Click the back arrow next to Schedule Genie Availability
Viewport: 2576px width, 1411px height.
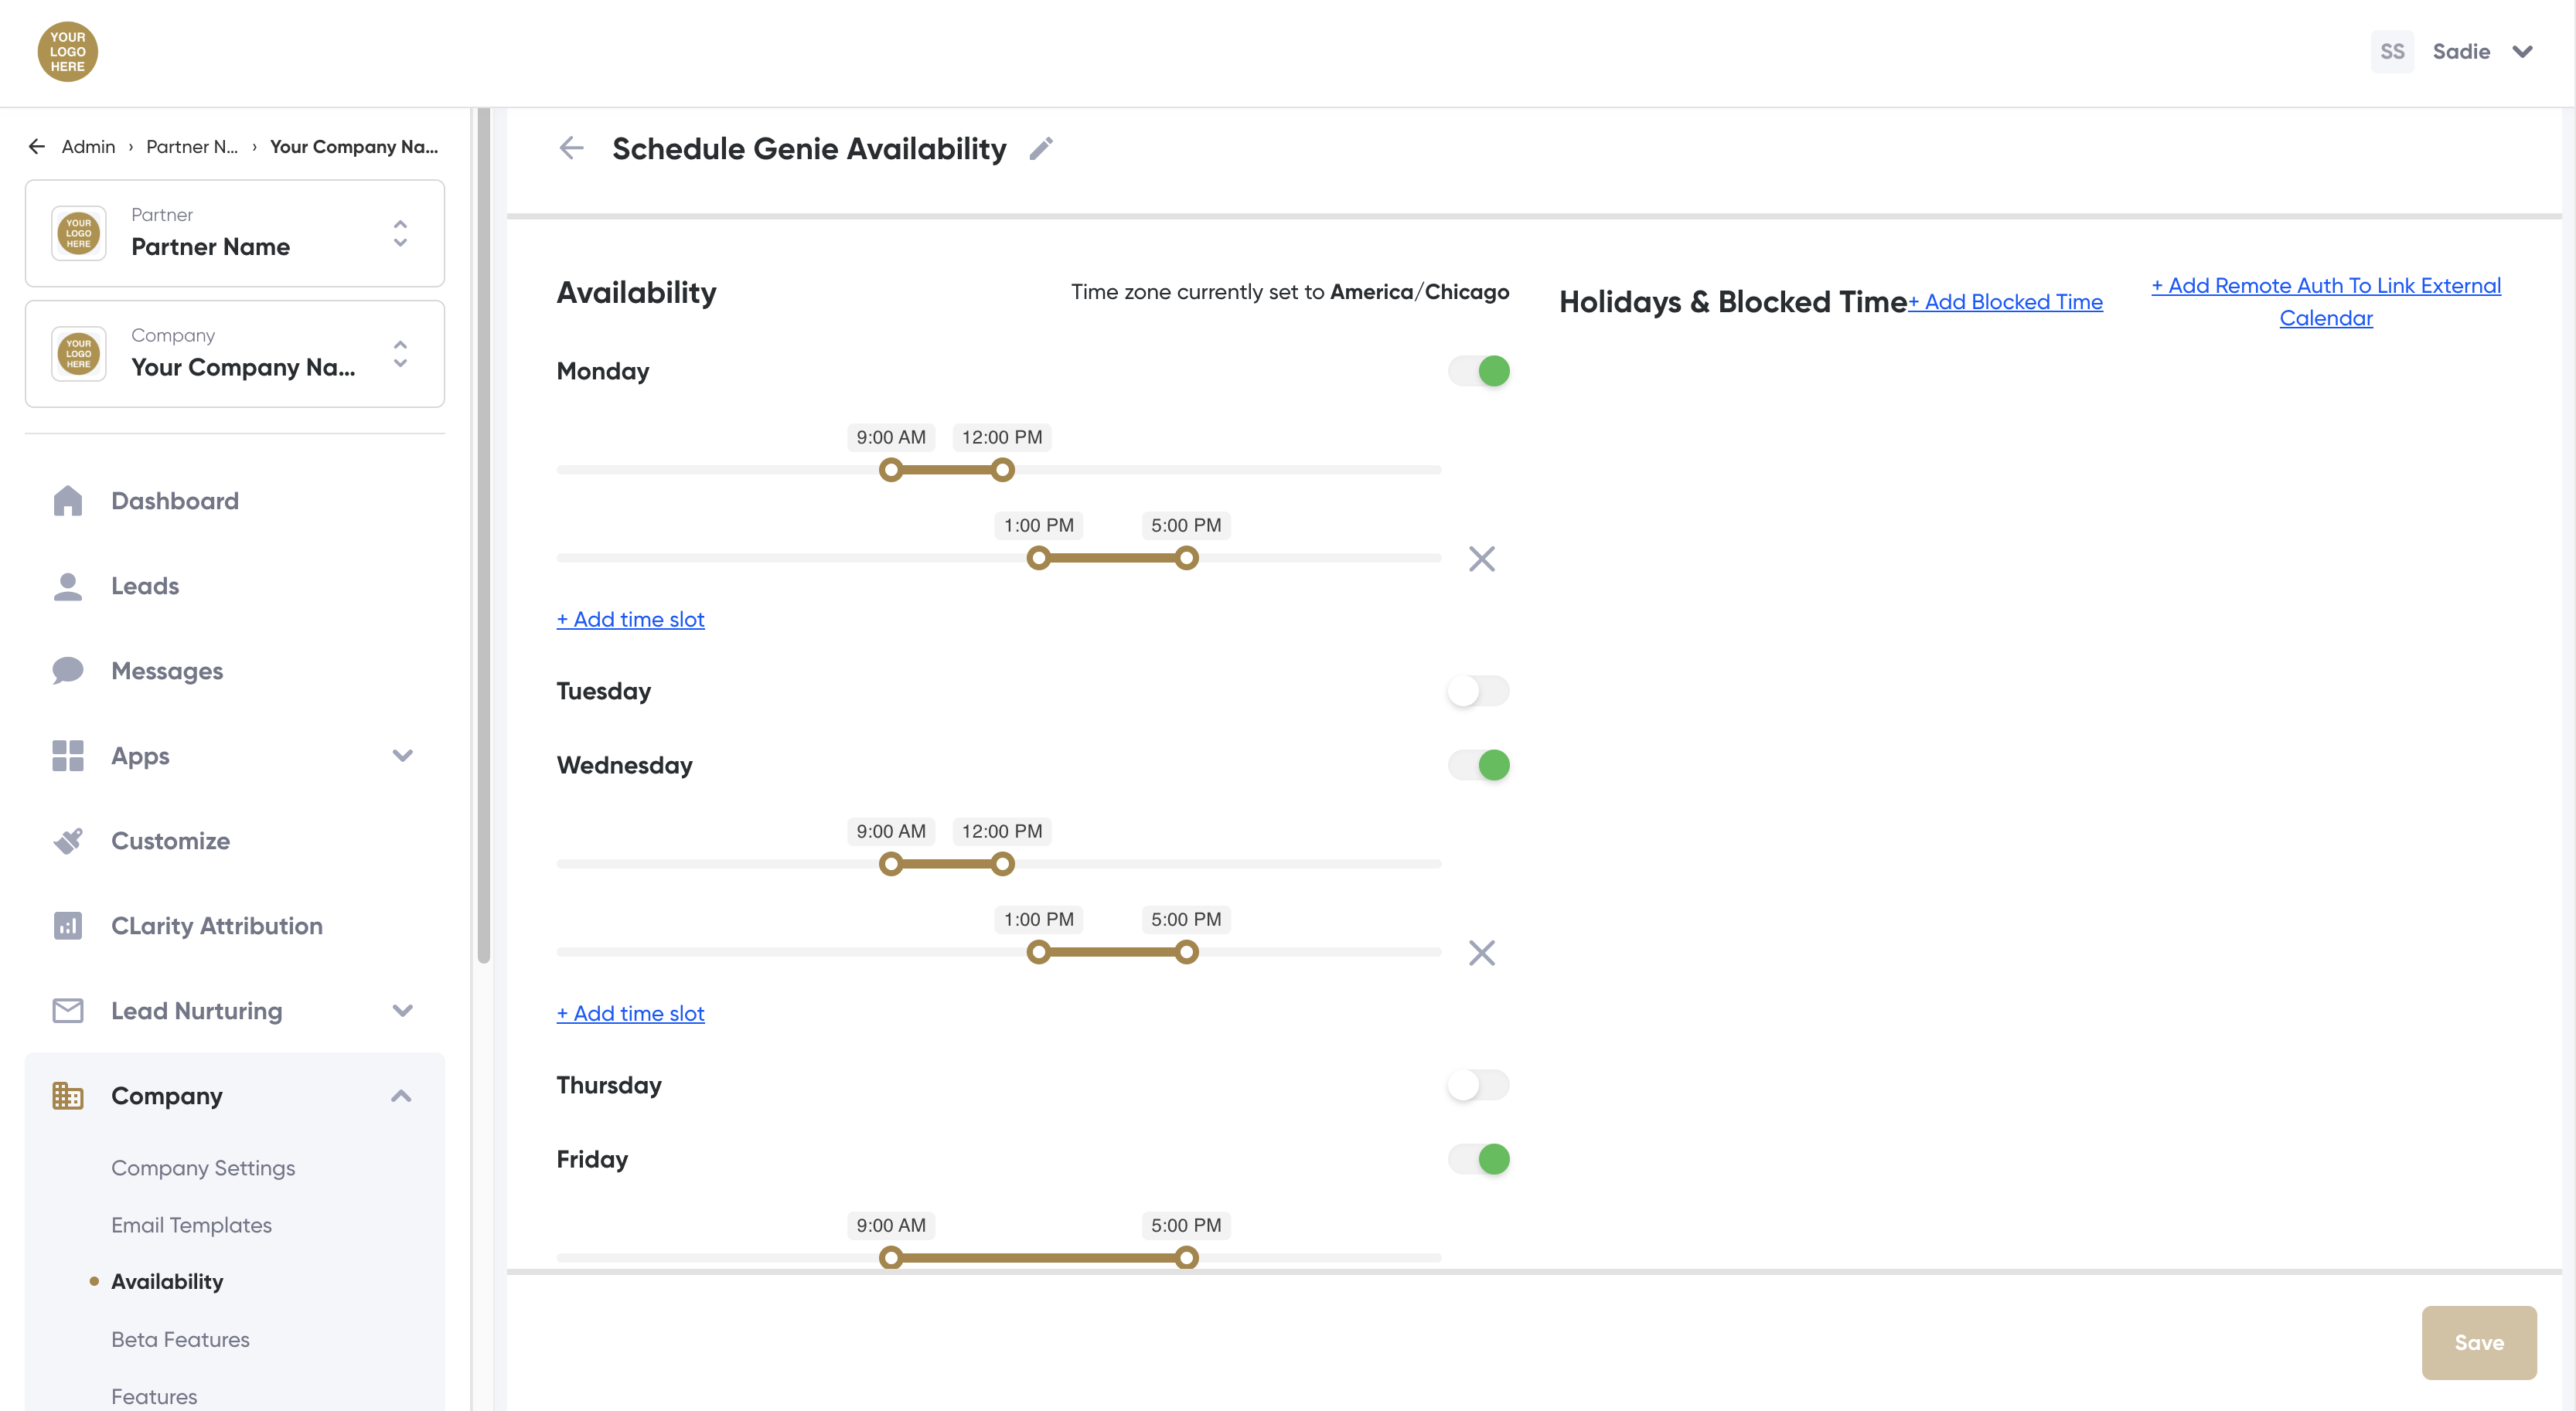571,149
